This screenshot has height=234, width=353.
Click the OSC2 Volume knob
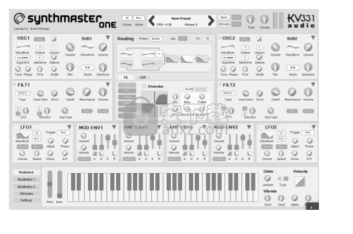[275, 47]
